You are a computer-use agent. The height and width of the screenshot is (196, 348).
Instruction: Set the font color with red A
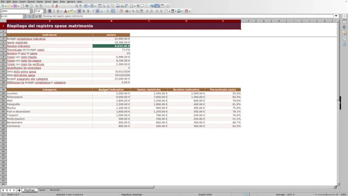(66, 11)
